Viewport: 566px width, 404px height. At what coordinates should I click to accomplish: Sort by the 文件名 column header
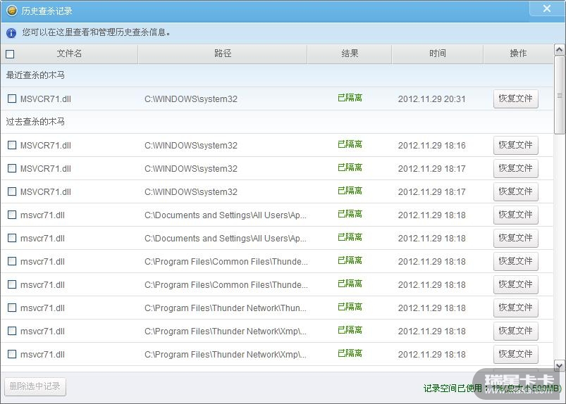click(69, 53)
